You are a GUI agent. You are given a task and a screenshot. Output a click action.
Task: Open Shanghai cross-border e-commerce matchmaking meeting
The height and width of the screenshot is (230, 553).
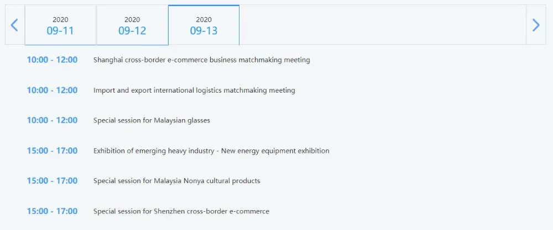201,60
